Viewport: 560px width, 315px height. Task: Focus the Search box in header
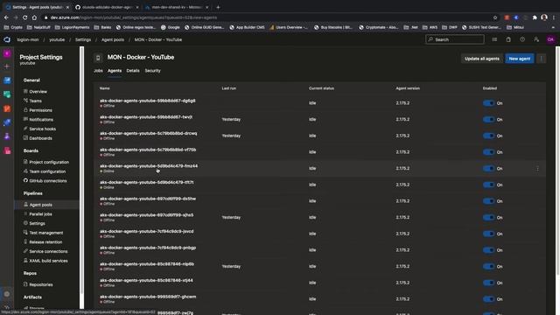pos(455,39)
